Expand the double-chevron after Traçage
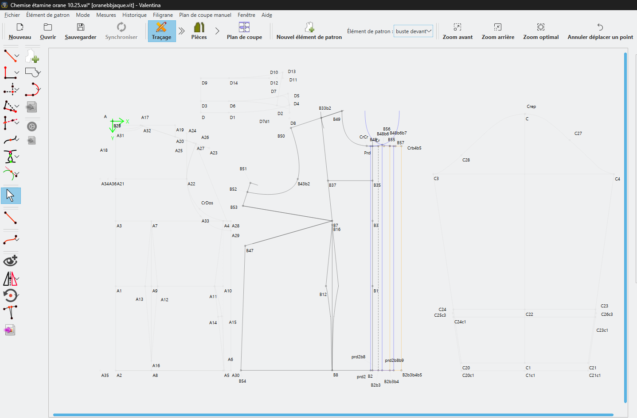This screenshot has height=418, width=637. tap(182, 31)
